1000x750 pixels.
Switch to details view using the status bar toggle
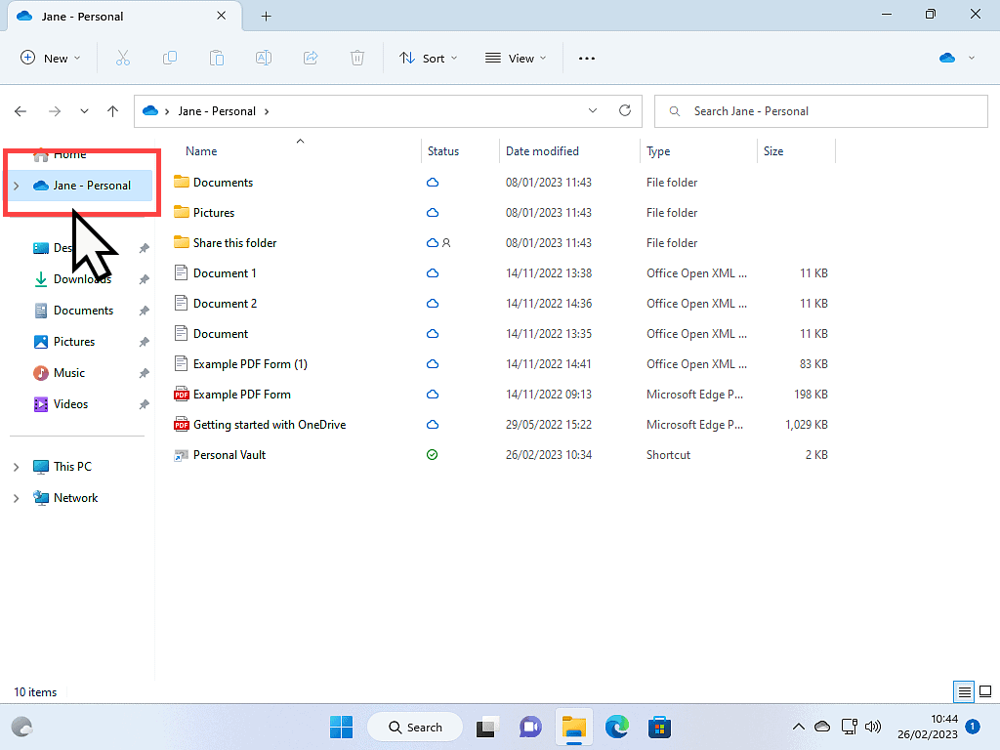962,691
